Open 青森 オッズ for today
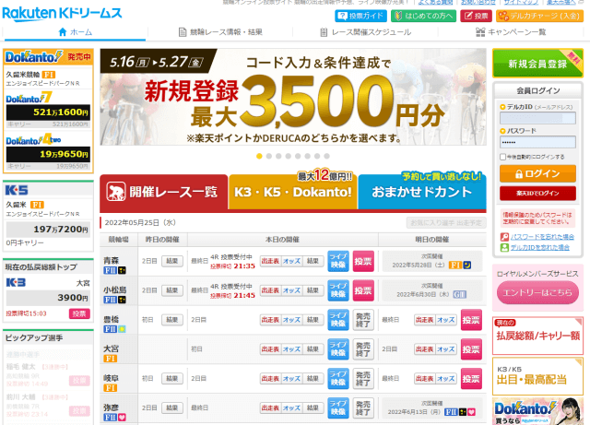The height and width of the screenshot is (425, 590). (x=291, y=261)
